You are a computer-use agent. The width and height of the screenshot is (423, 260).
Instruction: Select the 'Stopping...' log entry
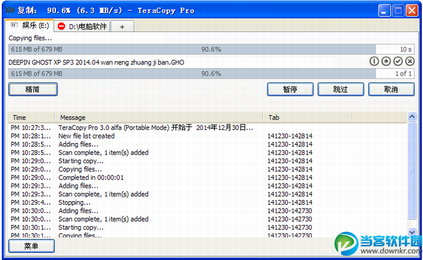click(x=208, y=202)
